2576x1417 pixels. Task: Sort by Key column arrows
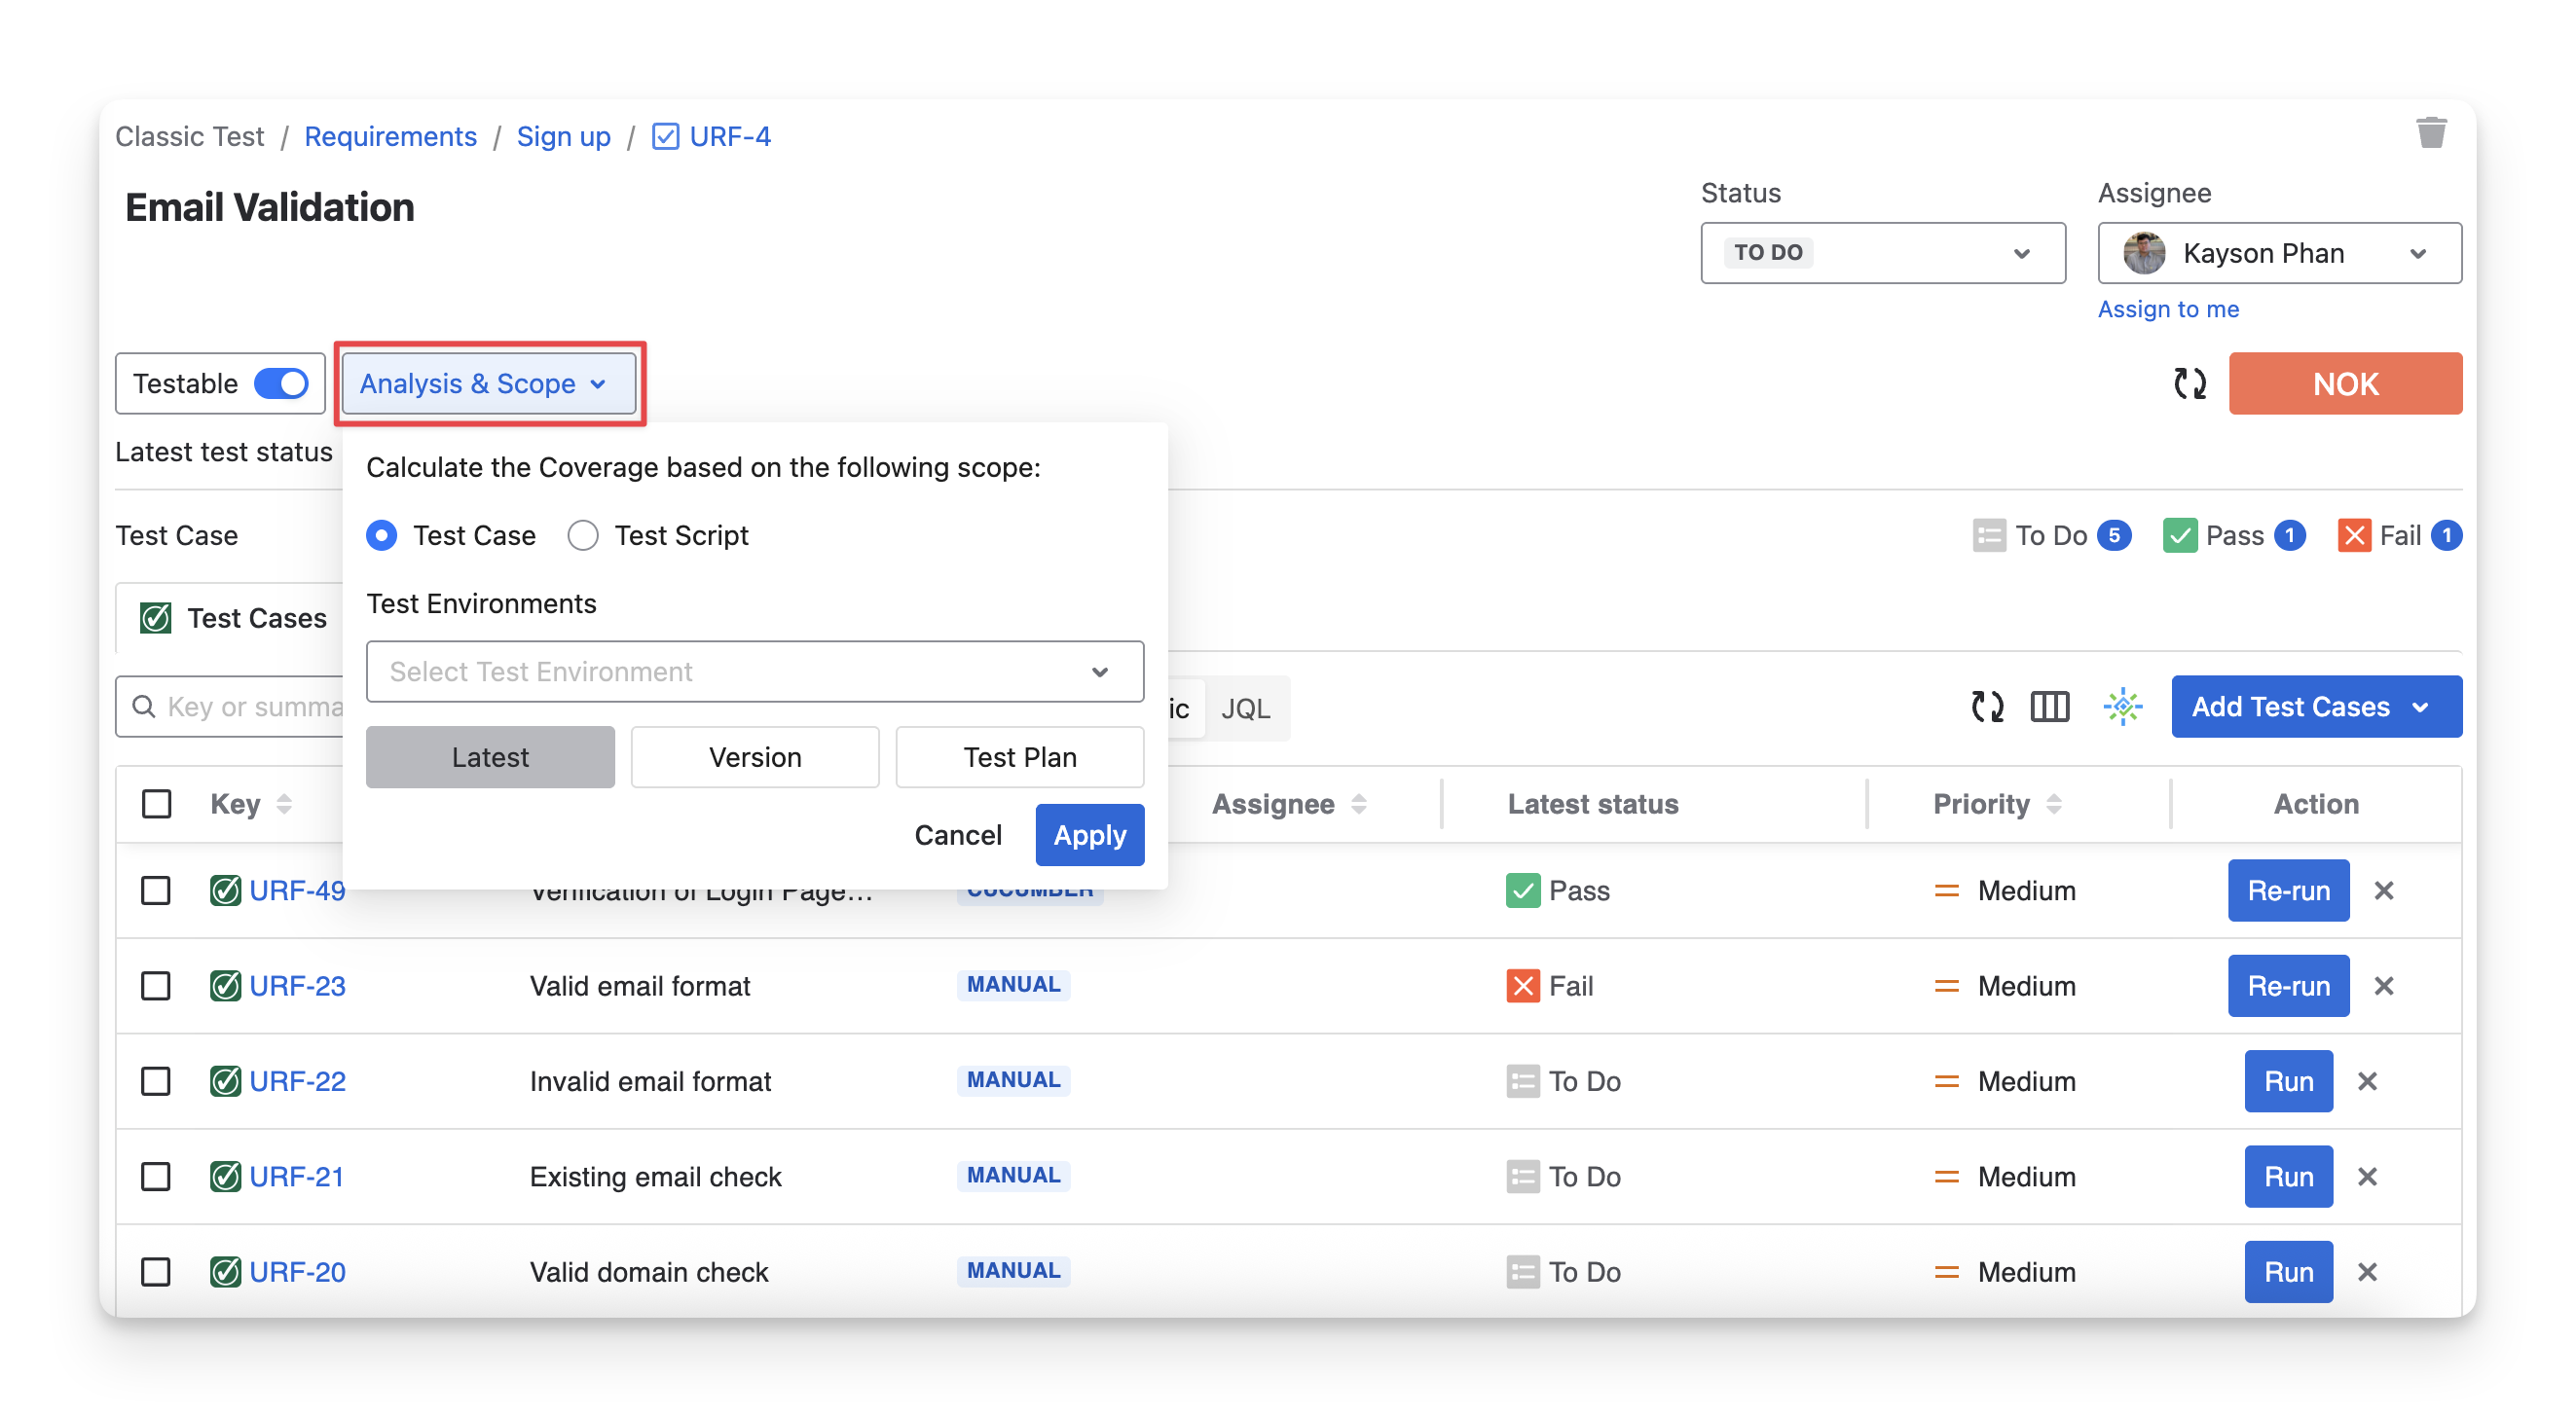(x=284, y=804)
